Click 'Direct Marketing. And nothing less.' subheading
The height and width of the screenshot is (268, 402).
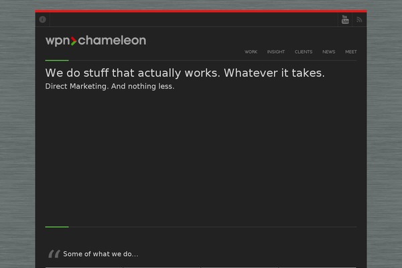click(x=110, y=86)
